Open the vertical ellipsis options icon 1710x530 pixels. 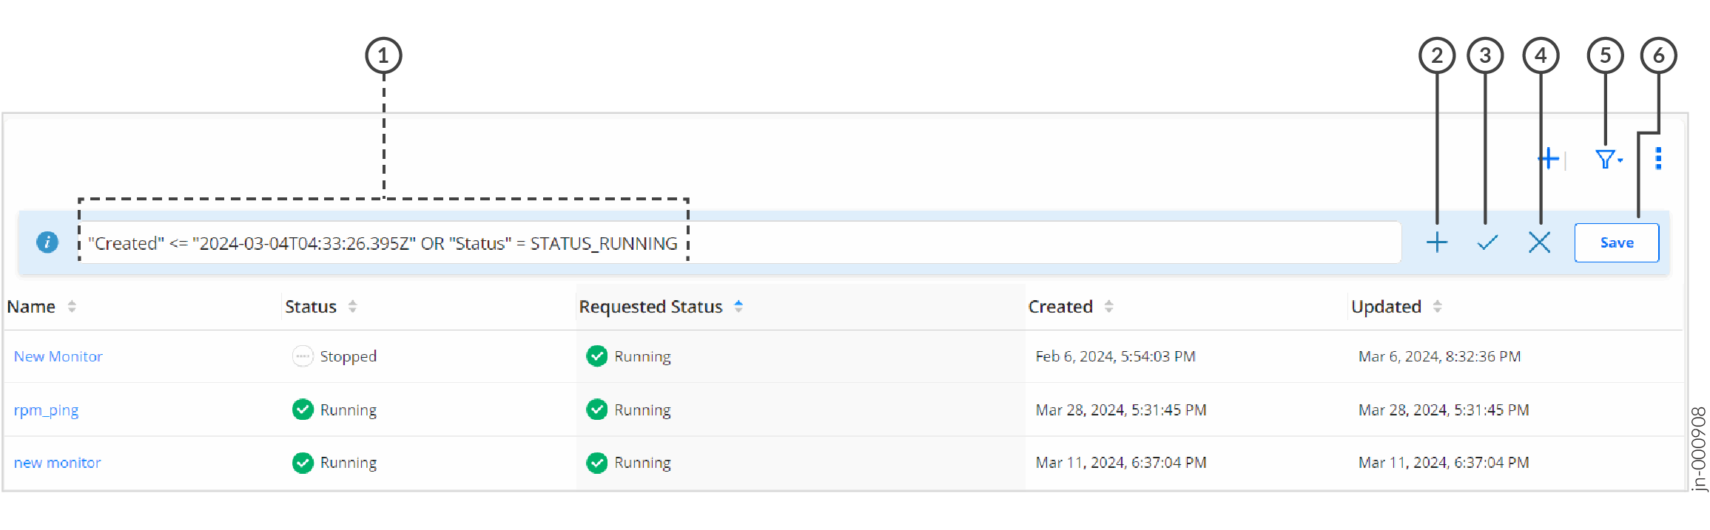point(1657,157)
